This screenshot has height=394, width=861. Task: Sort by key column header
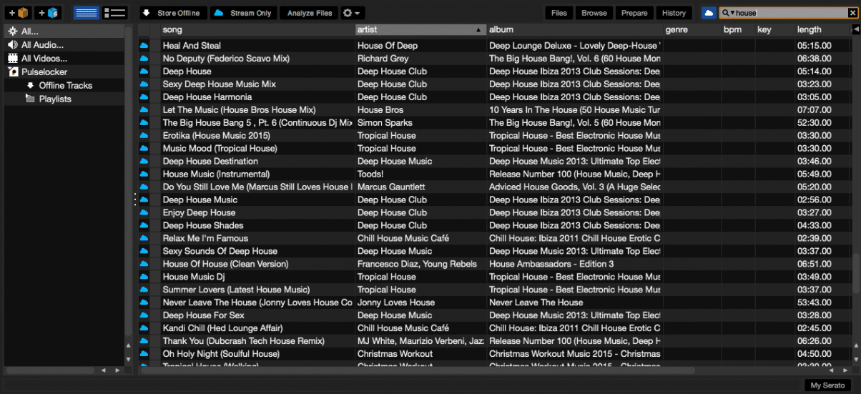(774, 29)
